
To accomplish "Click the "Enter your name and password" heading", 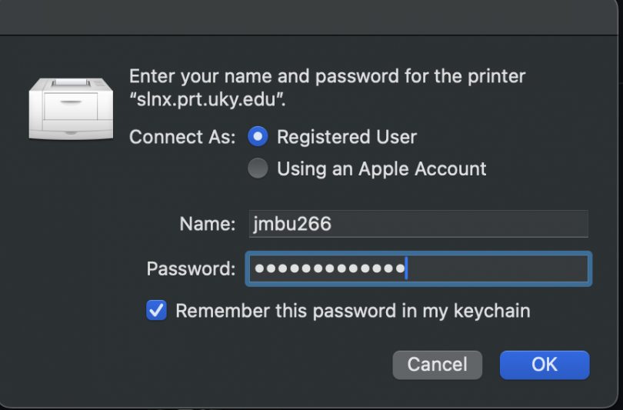I will pyautogui.click(x=264, y=76).
